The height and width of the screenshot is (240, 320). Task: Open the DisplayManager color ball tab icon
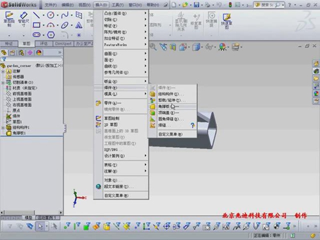click(x=39, y=52)
